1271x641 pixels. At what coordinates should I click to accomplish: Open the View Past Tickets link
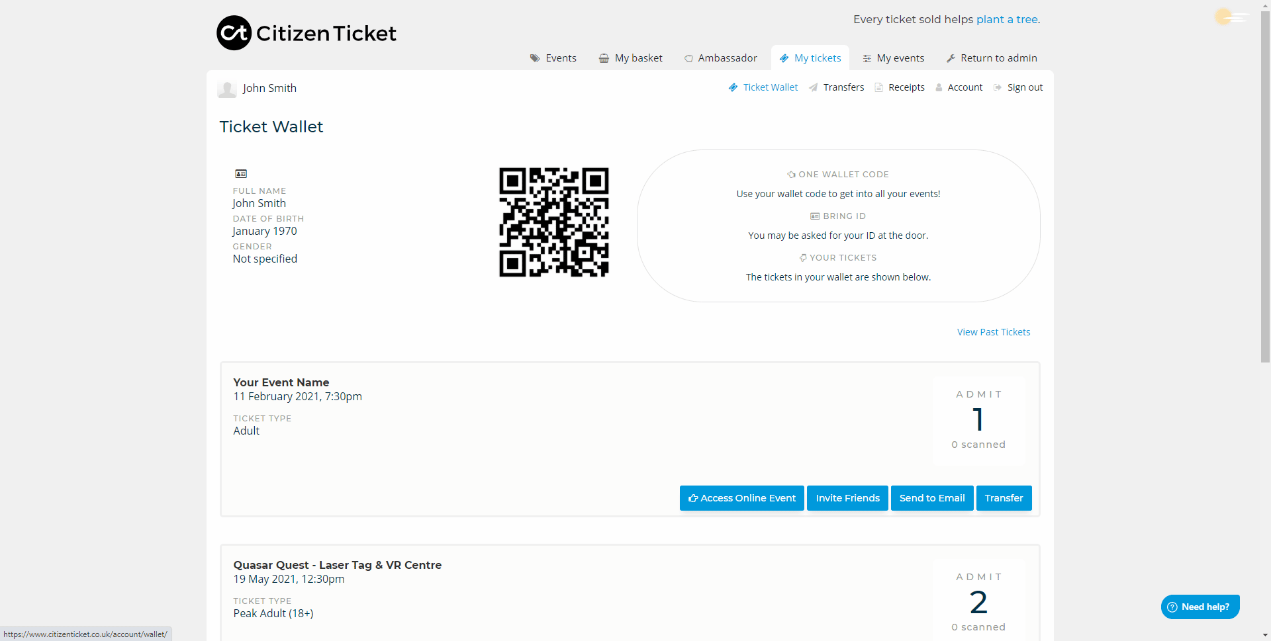coord(994,332)
